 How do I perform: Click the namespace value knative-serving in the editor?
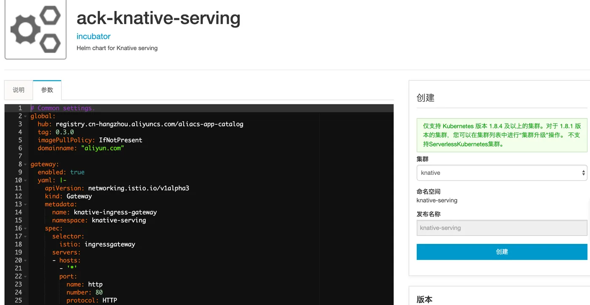(119, 220)
